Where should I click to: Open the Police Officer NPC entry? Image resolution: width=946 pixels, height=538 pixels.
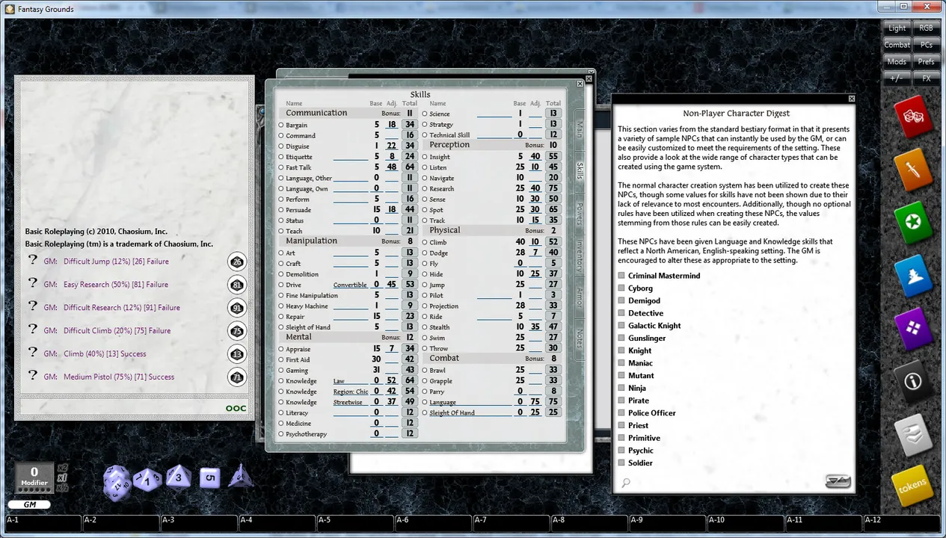(x=651, y=413)
